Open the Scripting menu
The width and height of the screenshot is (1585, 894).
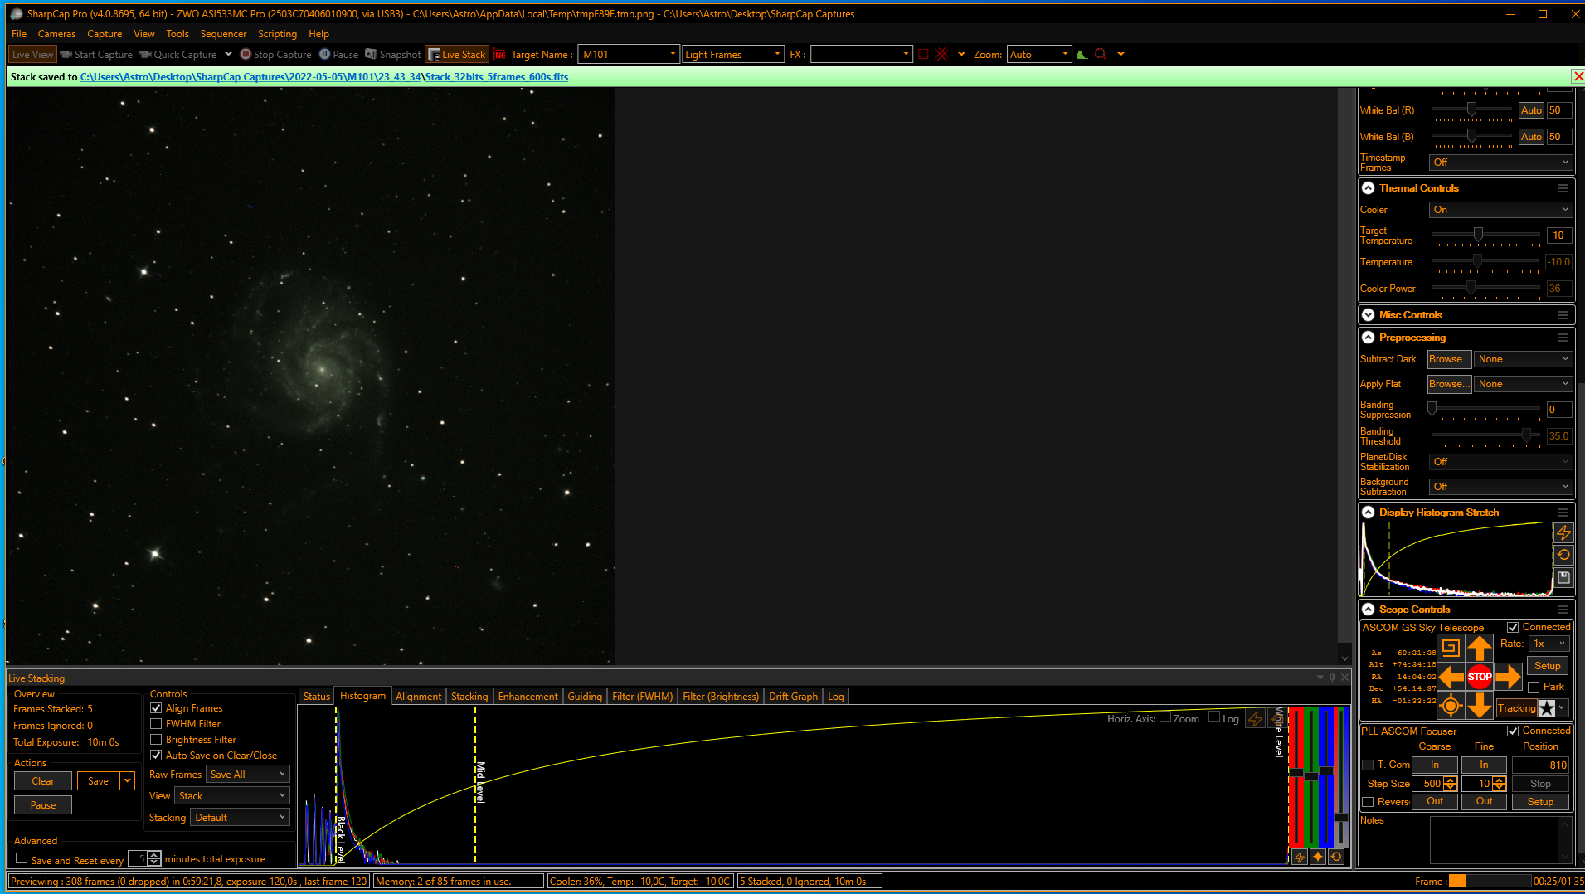click(277, 34)
